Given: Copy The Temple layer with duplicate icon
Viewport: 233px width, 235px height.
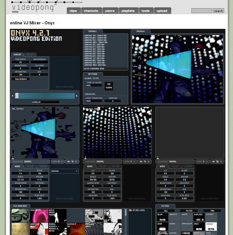Looking at the screenshot, I should (72, 161).
